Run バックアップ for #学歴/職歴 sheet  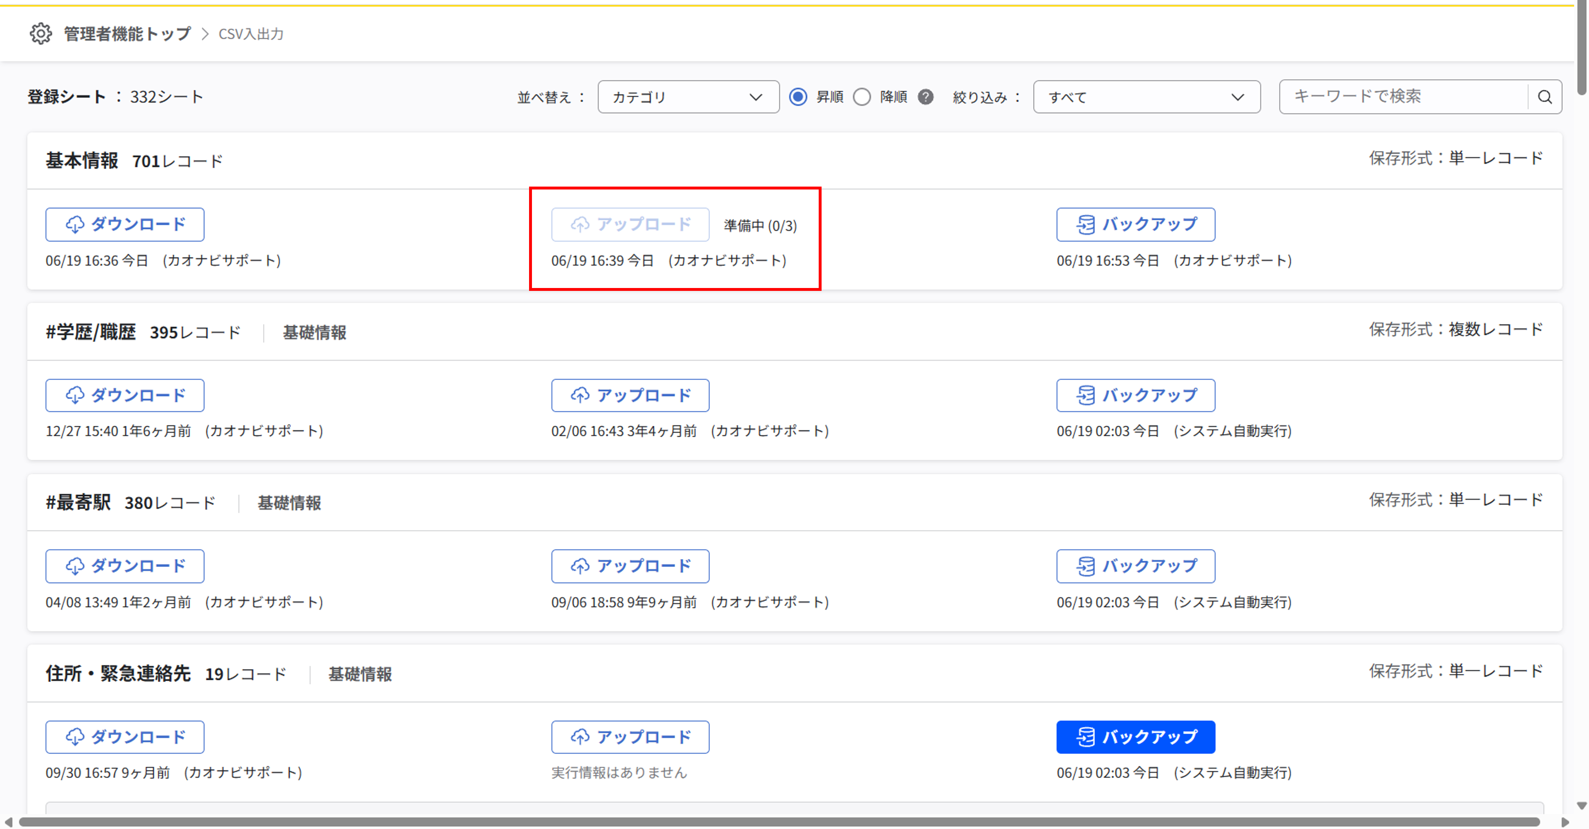click(1136, 395)
